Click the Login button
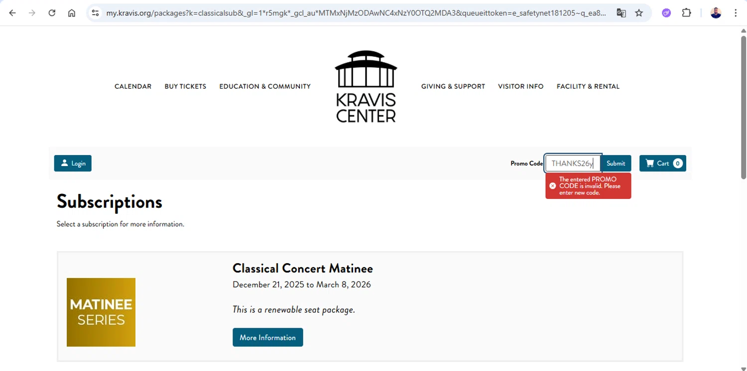The height and width of the screenshot is (371, 747). point(73,163)
